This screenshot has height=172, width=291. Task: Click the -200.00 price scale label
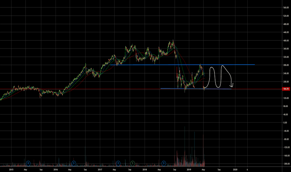point(286,164)
